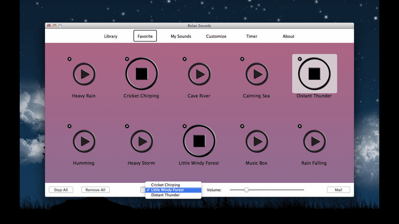Start the Rain Falling sound
The height and width of the screenshot is (224, 399).
click(314, 141)
